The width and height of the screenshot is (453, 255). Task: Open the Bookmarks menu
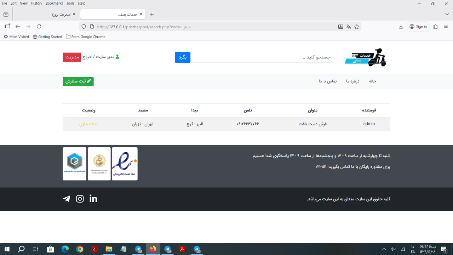54,3
